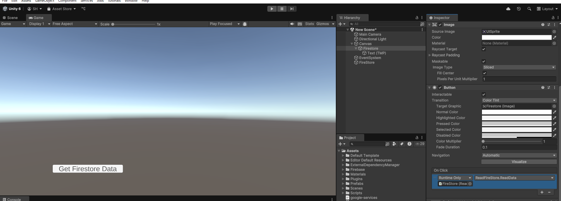Pause the game with the pause button
Image resolution: width=561 pixels, height=201 pixels.
[x=282, y=9]
